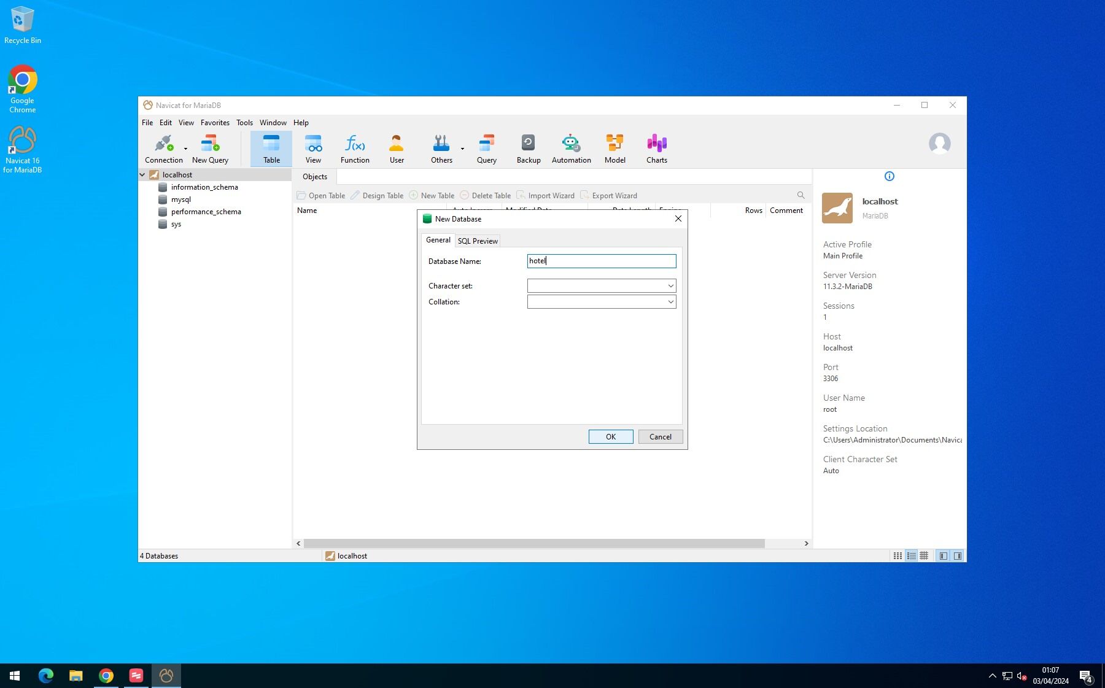
Task: Toggle the right information pane button
Action: (x=958, y=556)
